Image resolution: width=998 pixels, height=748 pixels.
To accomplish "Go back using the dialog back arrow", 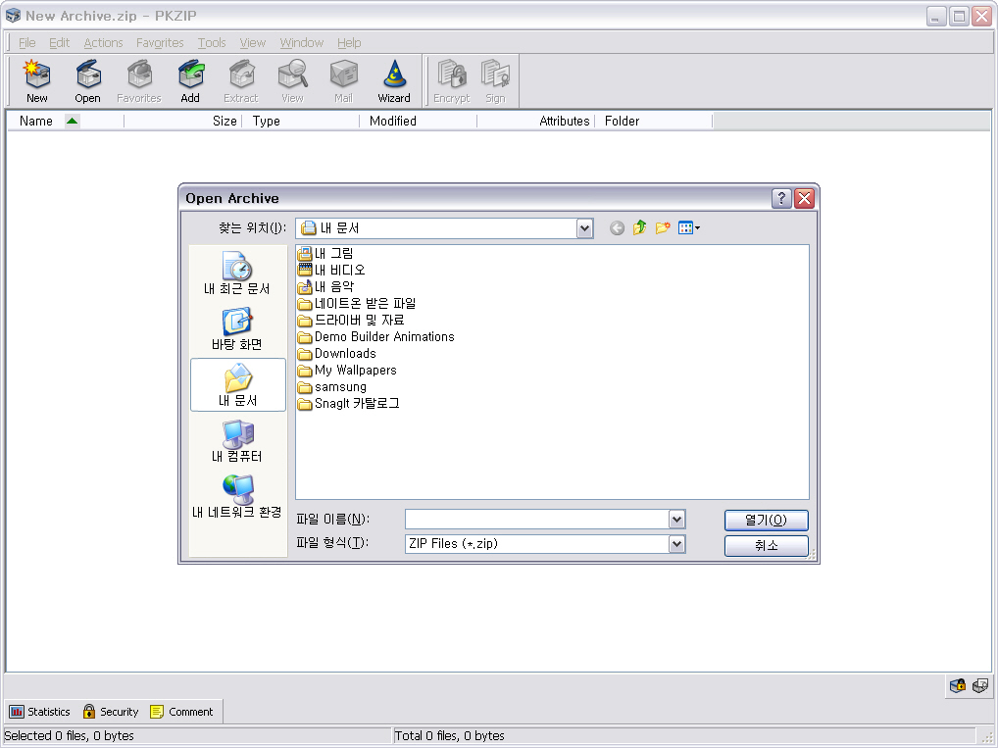I will pos(617,227).
